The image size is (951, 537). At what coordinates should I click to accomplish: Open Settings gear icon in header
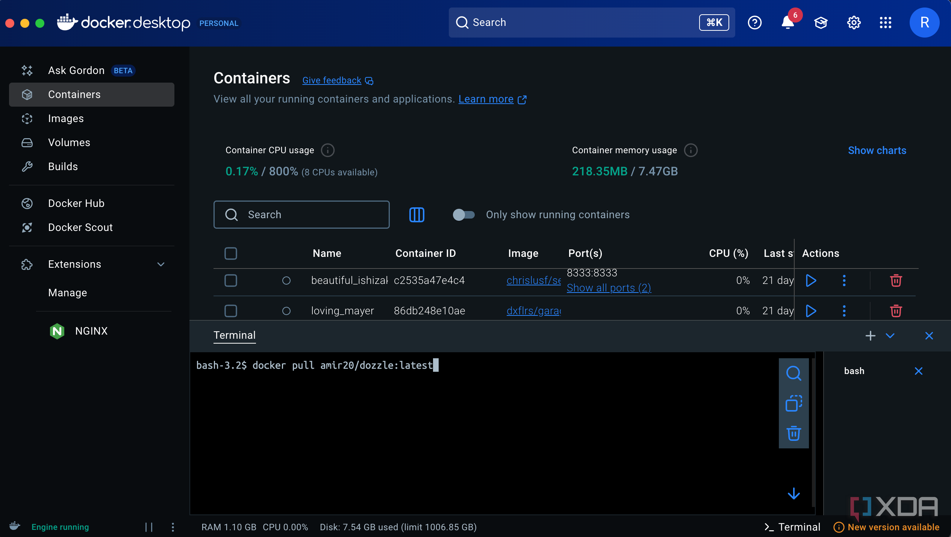(854, 23)
